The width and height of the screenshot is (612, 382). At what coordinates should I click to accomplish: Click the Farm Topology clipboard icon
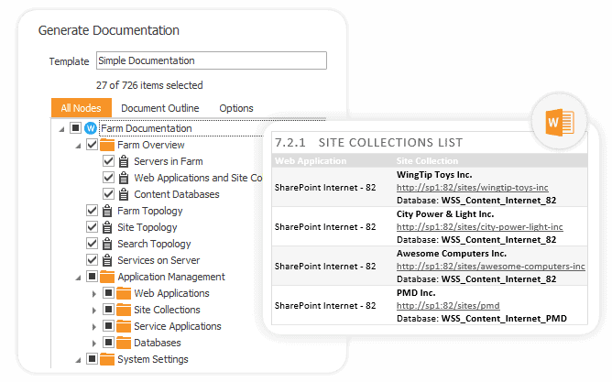click(107, 211)
